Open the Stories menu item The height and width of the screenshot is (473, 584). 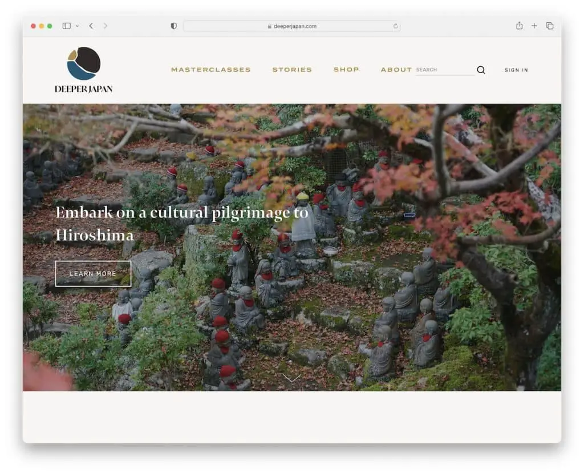tap(292, 70)
